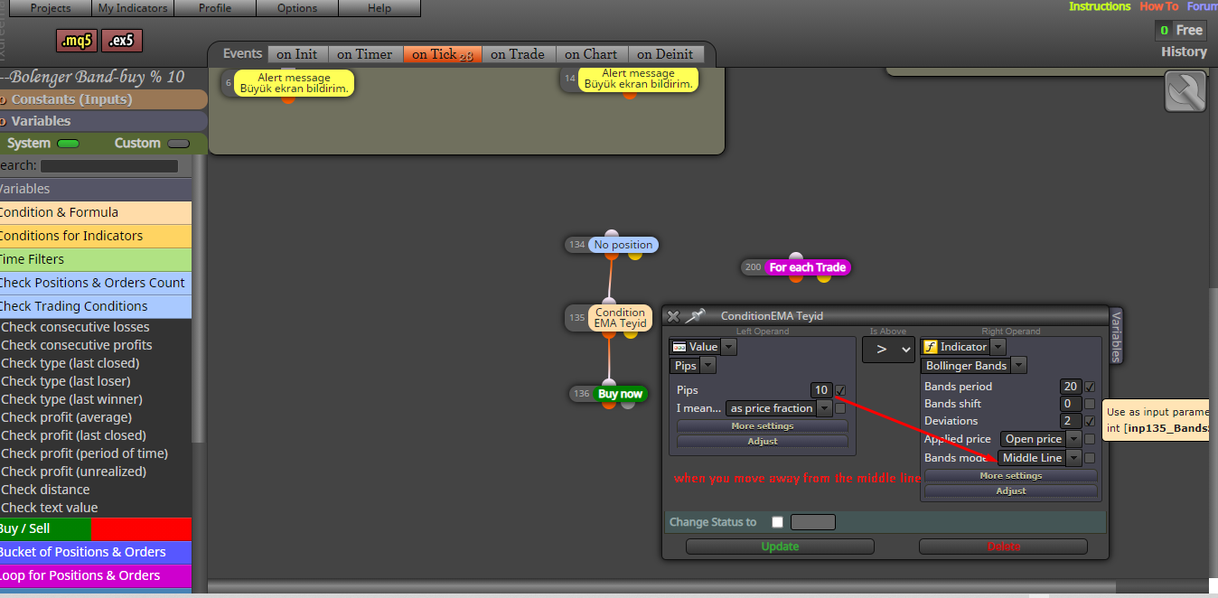Switch to the on Trade event tab

pos(518,54)
